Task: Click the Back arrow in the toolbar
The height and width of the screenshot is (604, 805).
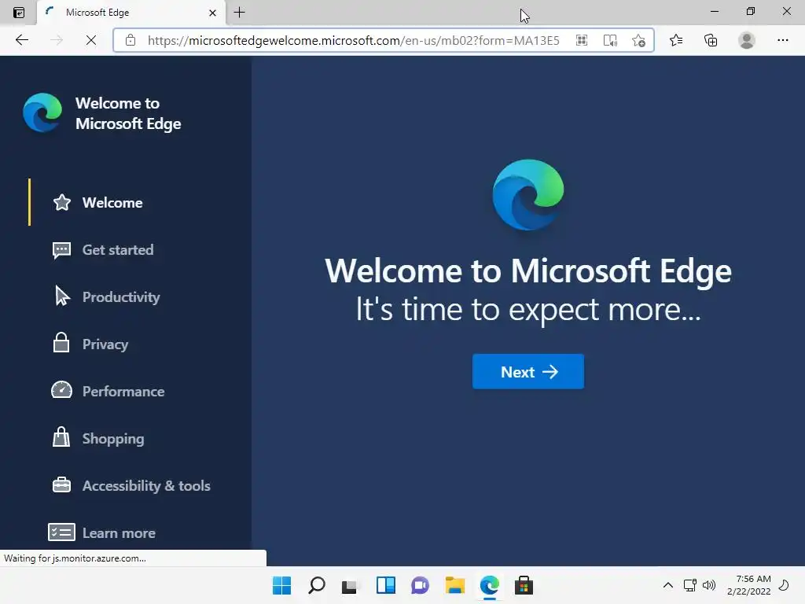Action: coord(21,40)
